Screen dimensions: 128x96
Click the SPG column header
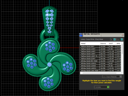[x=118, y=43]
